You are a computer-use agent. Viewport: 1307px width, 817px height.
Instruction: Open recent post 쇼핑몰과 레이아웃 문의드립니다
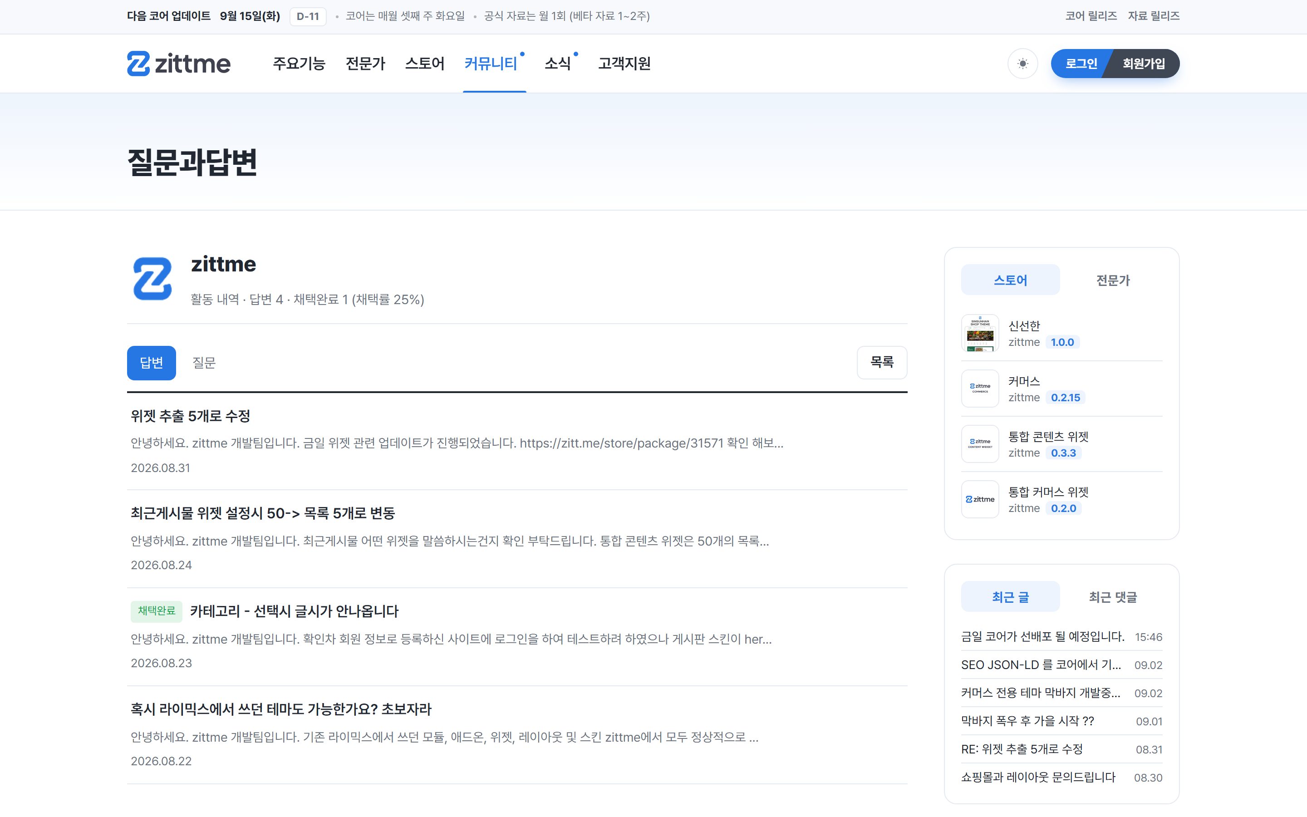[1038, 777]
